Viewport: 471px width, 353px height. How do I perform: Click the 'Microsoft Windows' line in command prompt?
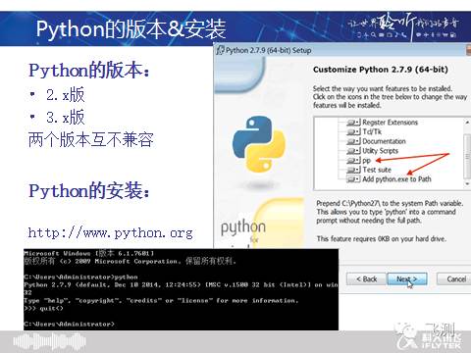point(89,253)
